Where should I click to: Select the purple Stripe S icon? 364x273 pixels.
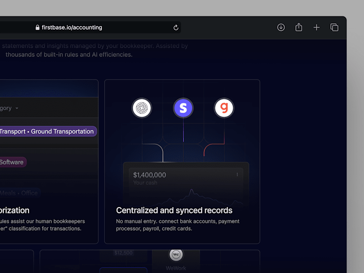183,108
